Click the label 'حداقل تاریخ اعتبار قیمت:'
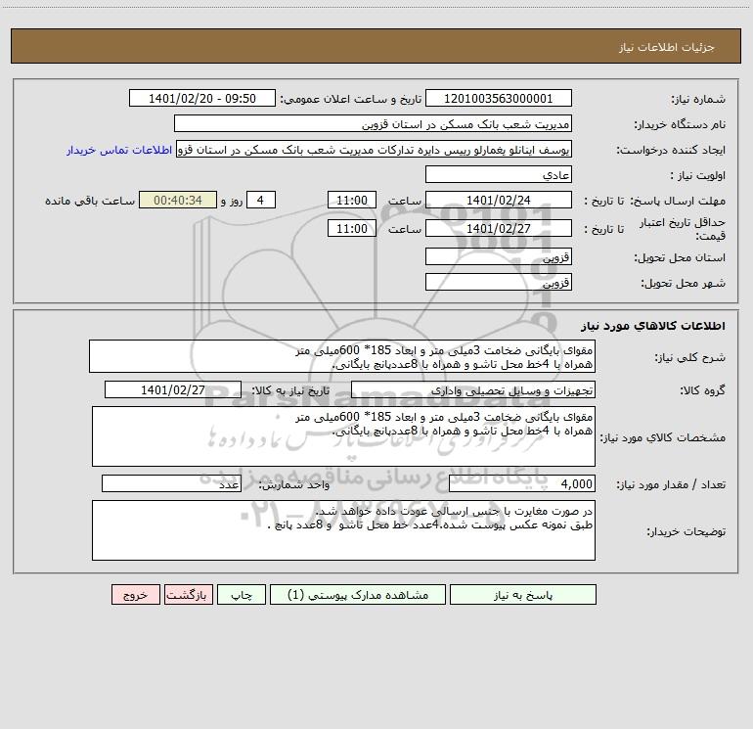This screenshot has height=729, width=753. pos(683,229)
